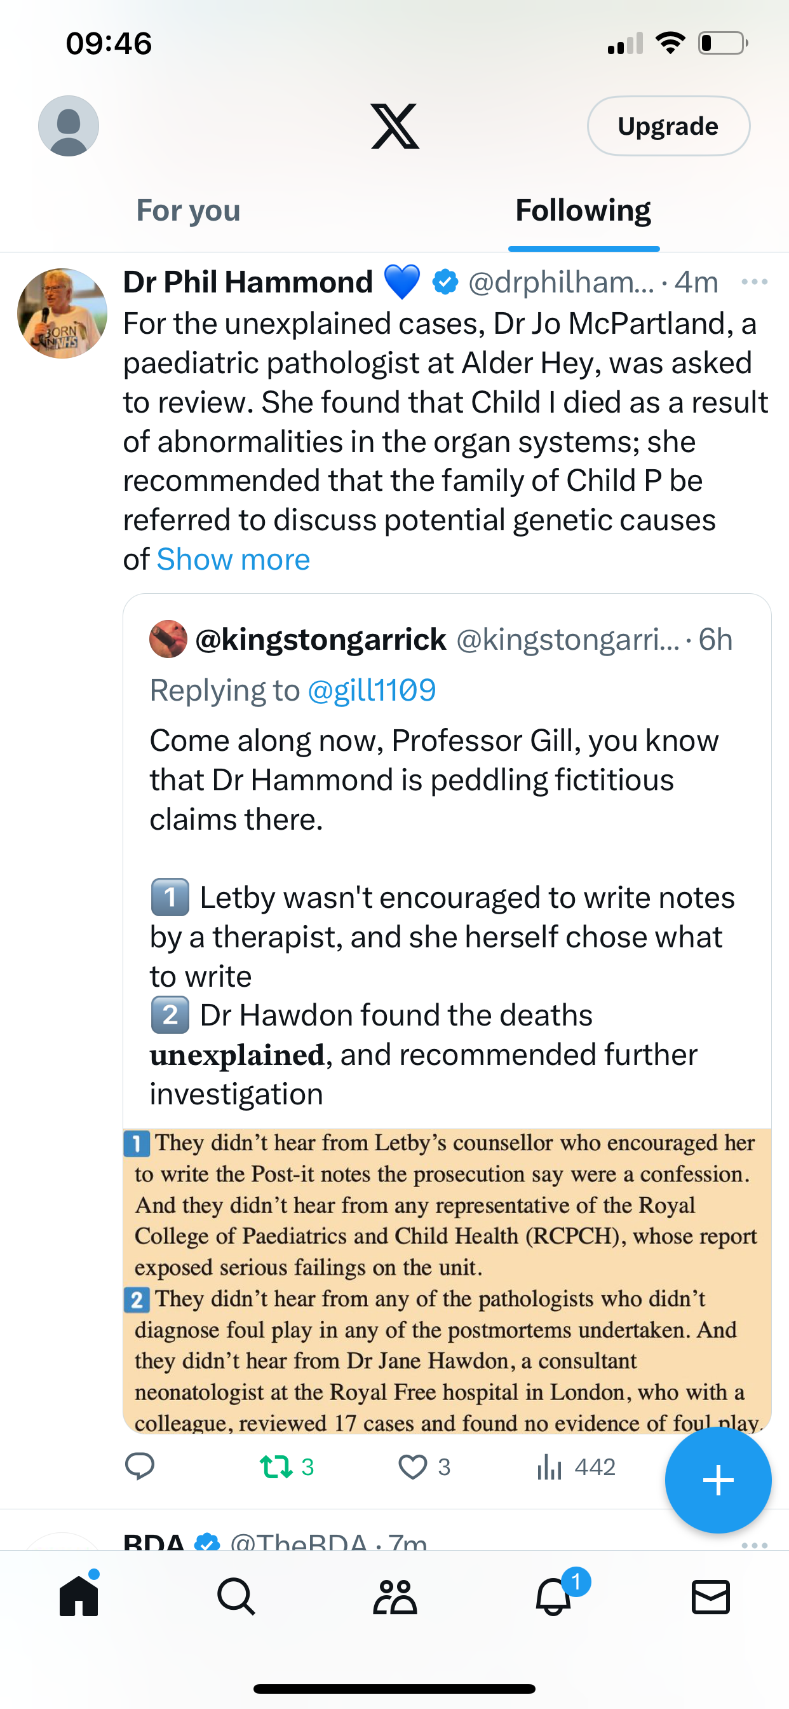
Task: Open the Notifications bell icon
Action: point(553,1596)
